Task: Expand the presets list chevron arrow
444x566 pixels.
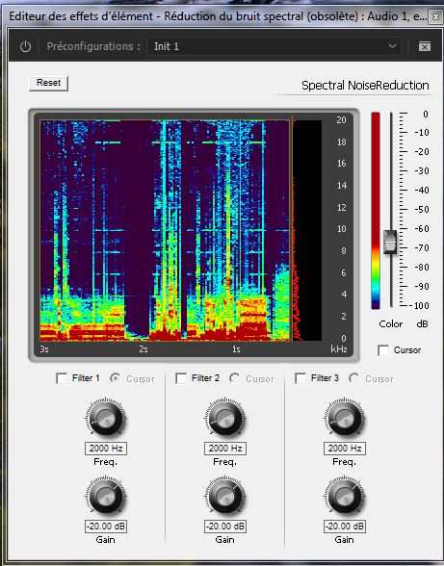Action: pyautogui.click(x=392, y=46)
